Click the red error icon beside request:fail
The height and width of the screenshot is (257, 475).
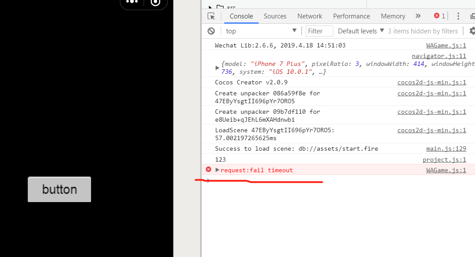click(208, 170)
